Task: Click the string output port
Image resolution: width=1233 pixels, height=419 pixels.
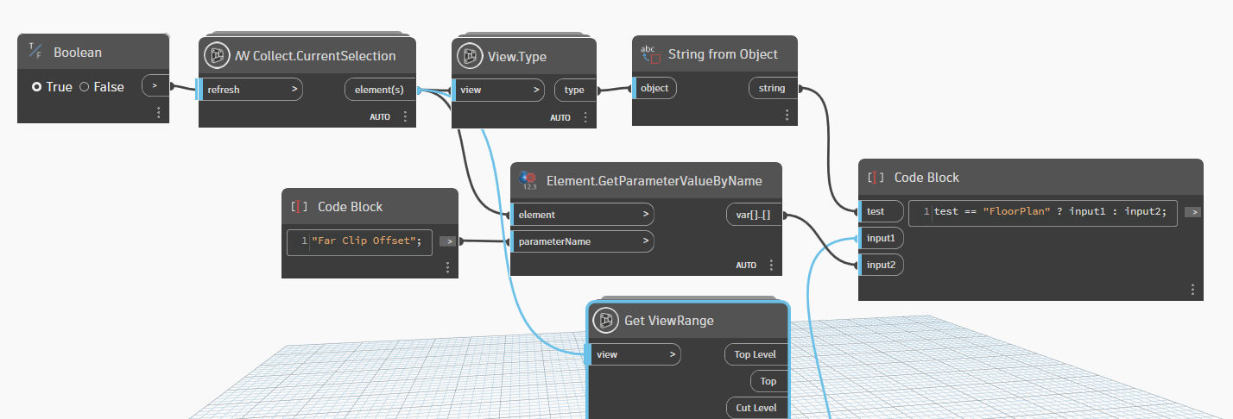Action: 773,88
